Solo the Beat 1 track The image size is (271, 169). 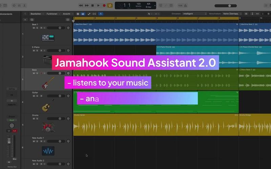point(37,28)
